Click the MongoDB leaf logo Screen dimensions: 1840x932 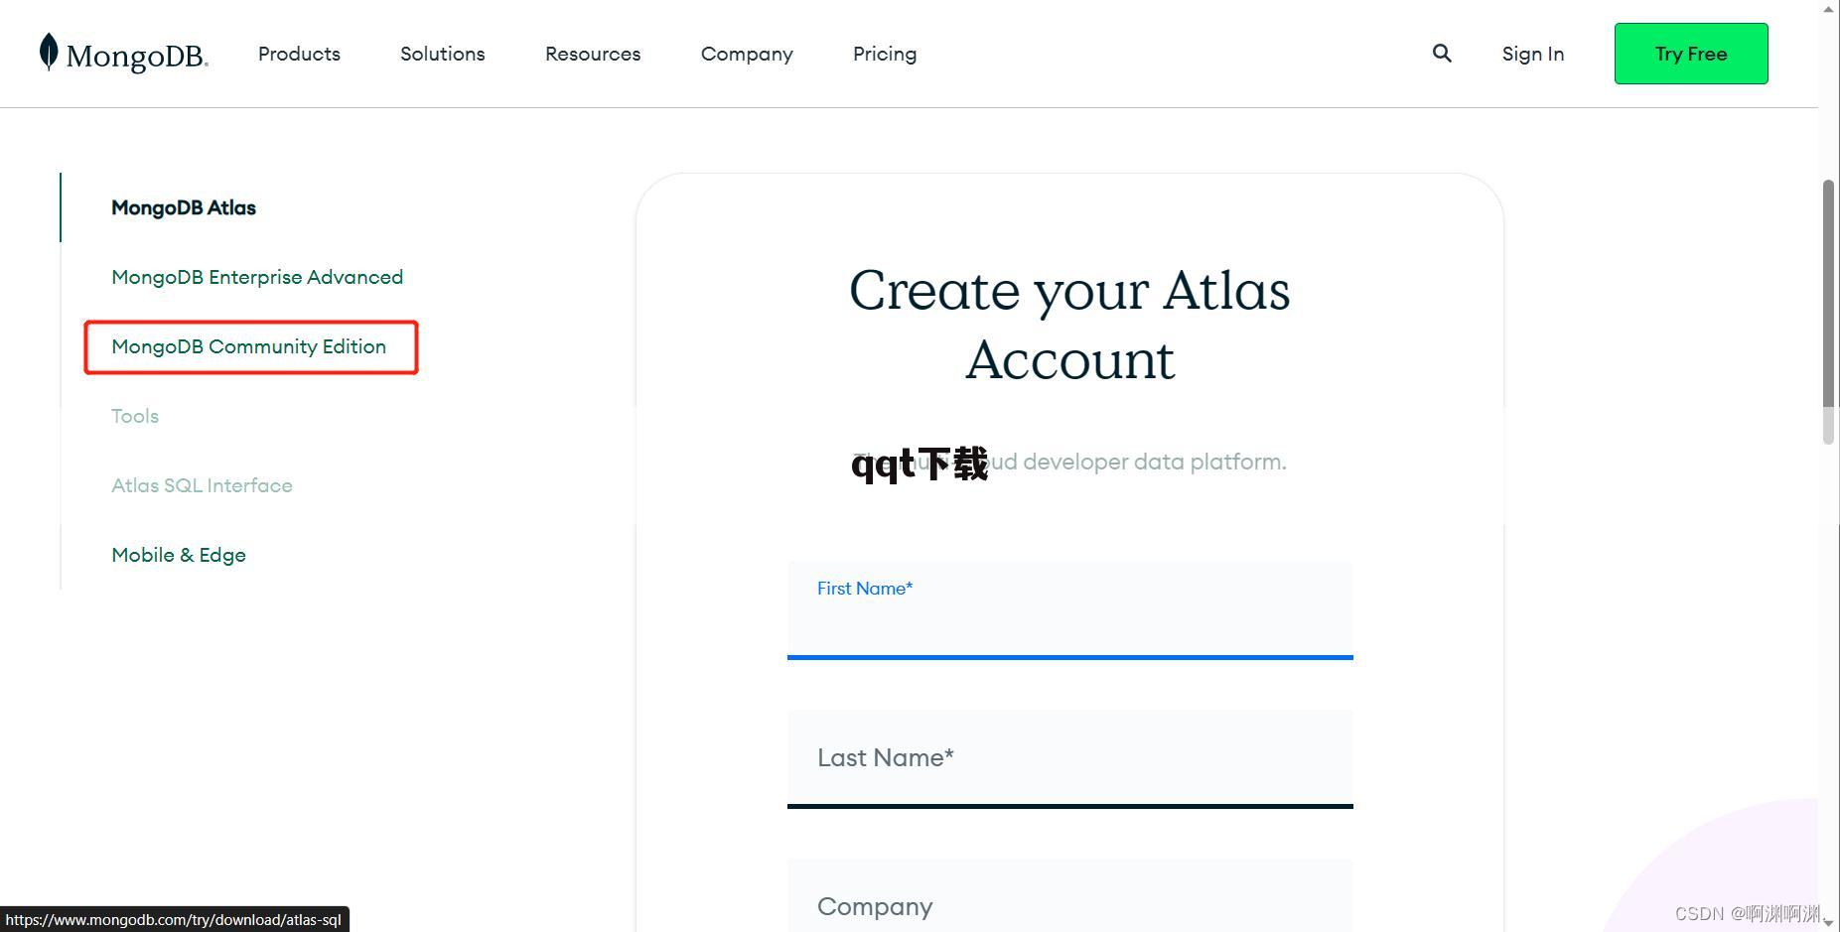point(123,54)
